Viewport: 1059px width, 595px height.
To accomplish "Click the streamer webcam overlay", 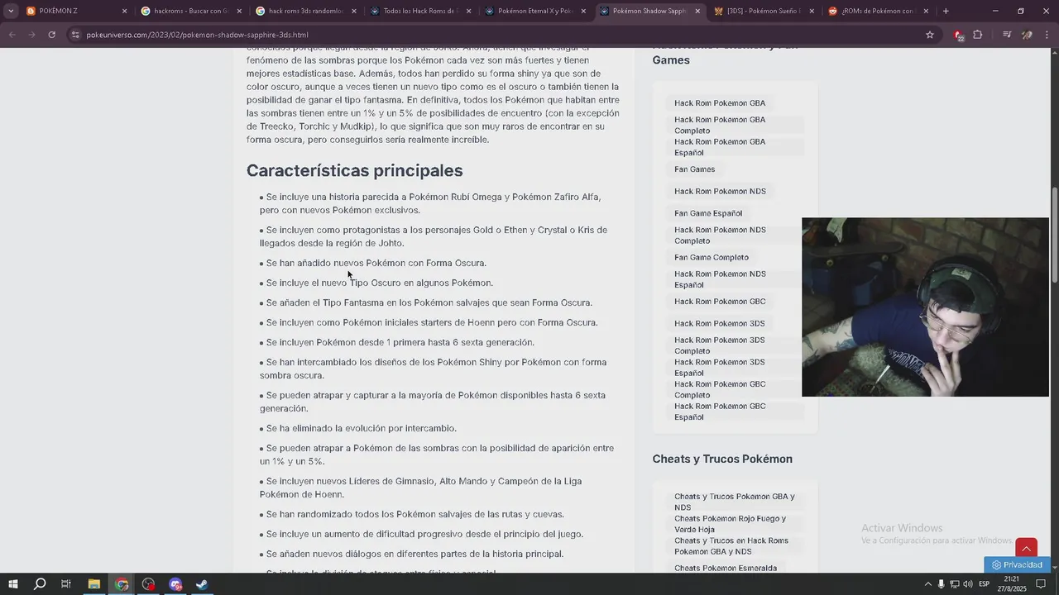I will pos(925,307).
